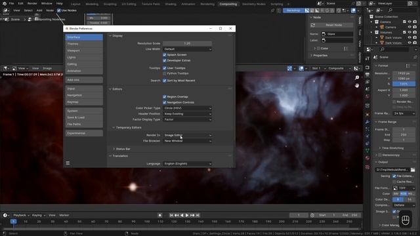Click the Resolution Scale slider field
The width and height of the screenshot is (420, 236).
pyautogui.click(x=187, y=43)
